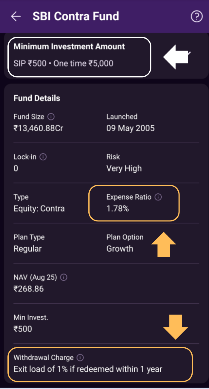View Expense Ratio info tooltip icon
The width and height of the screenshot is (209, 389).
click(x=158, y=197)
